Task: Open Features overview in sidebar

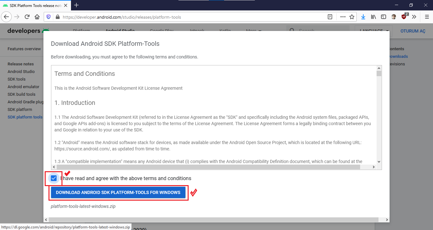Action: click(x=24, y=49)
